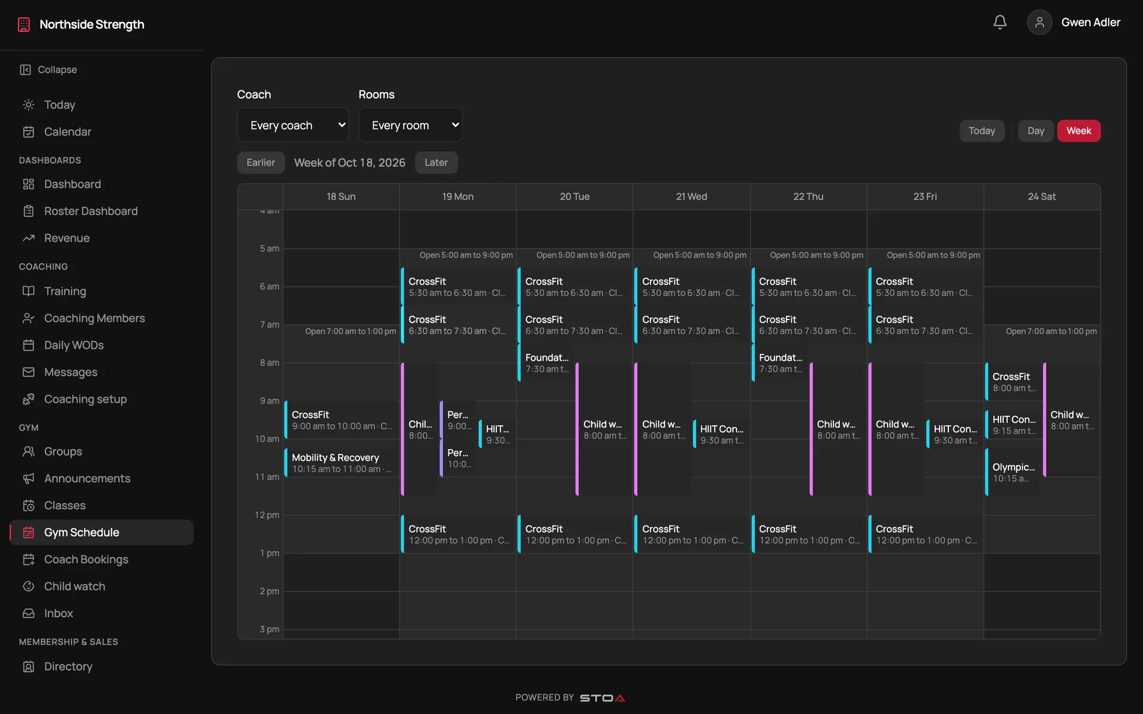Advance to the Later week

[436, 162]
